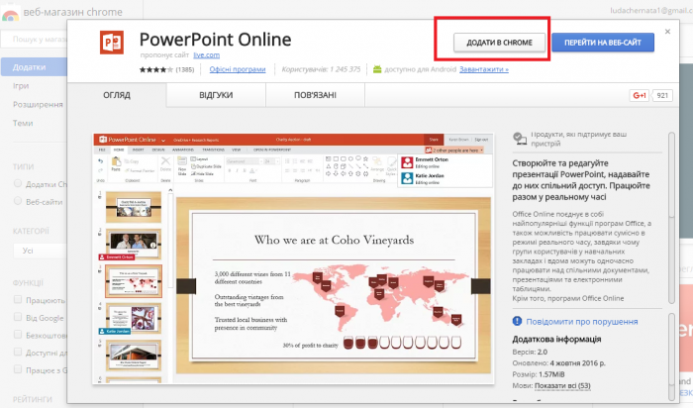Click the Chrome Web Store rainbow logo
Screen dimensions: 693x408
11,10
